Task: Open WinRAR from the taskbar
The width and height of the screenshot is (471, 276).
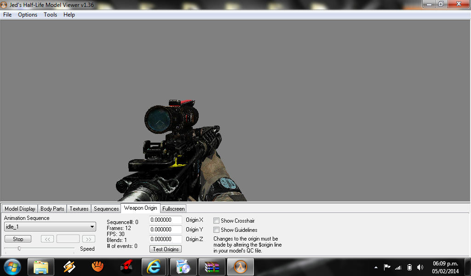Action: pos(212,267)
